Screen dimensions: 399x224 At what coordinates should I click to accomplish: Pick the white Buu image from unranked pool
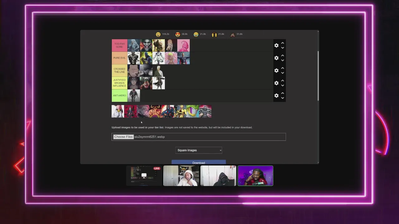118,111
